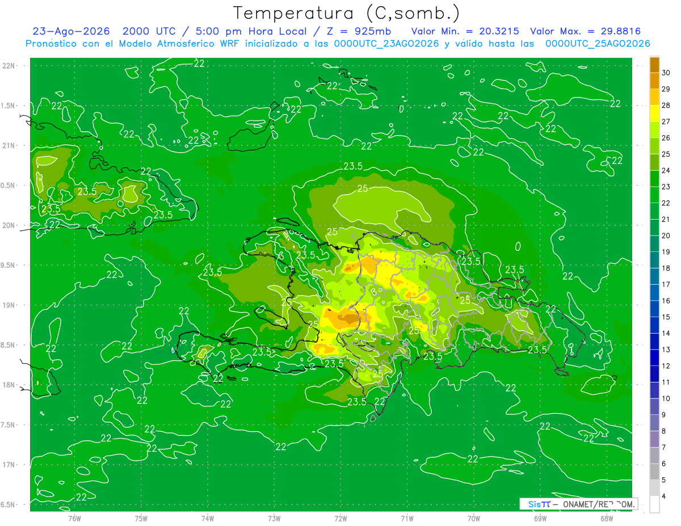Image resolution: width=681 pixels, height=526 pixels.
Task: Click the "22N" latitude axis label
Action: (9, 65)
